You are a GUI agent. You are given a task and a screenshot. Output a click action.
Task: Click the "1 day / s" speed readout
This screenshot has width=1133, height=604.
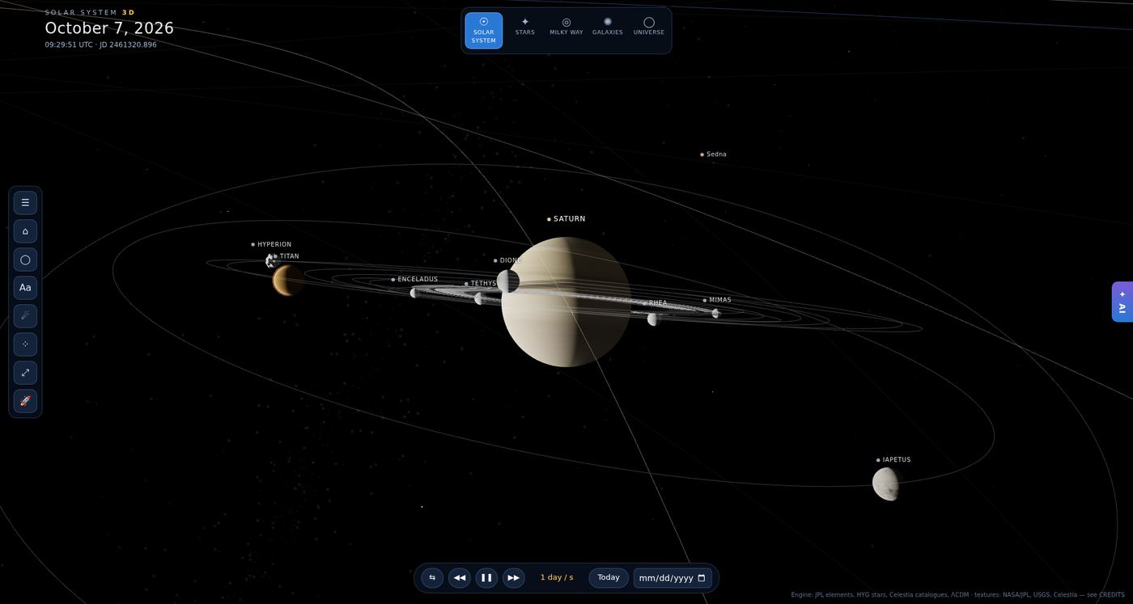(557, 578)
